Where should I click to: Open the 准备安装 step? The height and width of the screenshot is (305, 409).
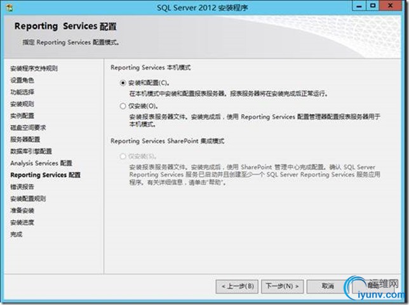[x=22, y=211]
